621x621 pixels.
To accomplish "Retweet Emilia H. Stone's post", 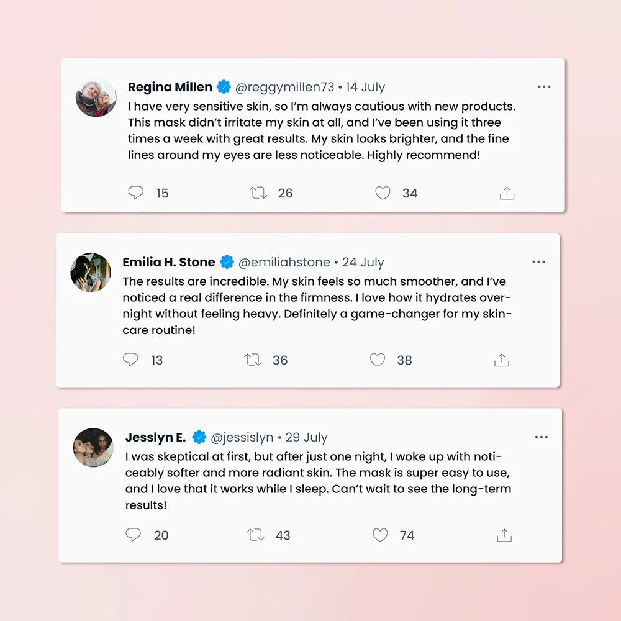I will [x=253, y=360].
